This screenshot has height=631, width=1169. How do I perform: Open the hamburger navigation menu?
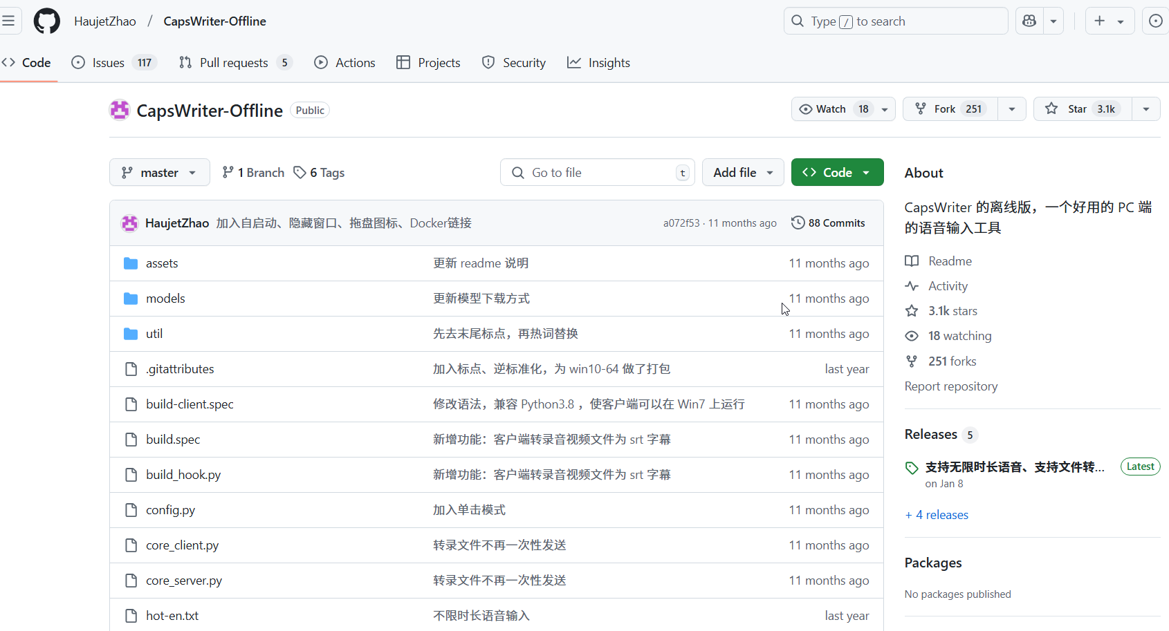[10, 20]
